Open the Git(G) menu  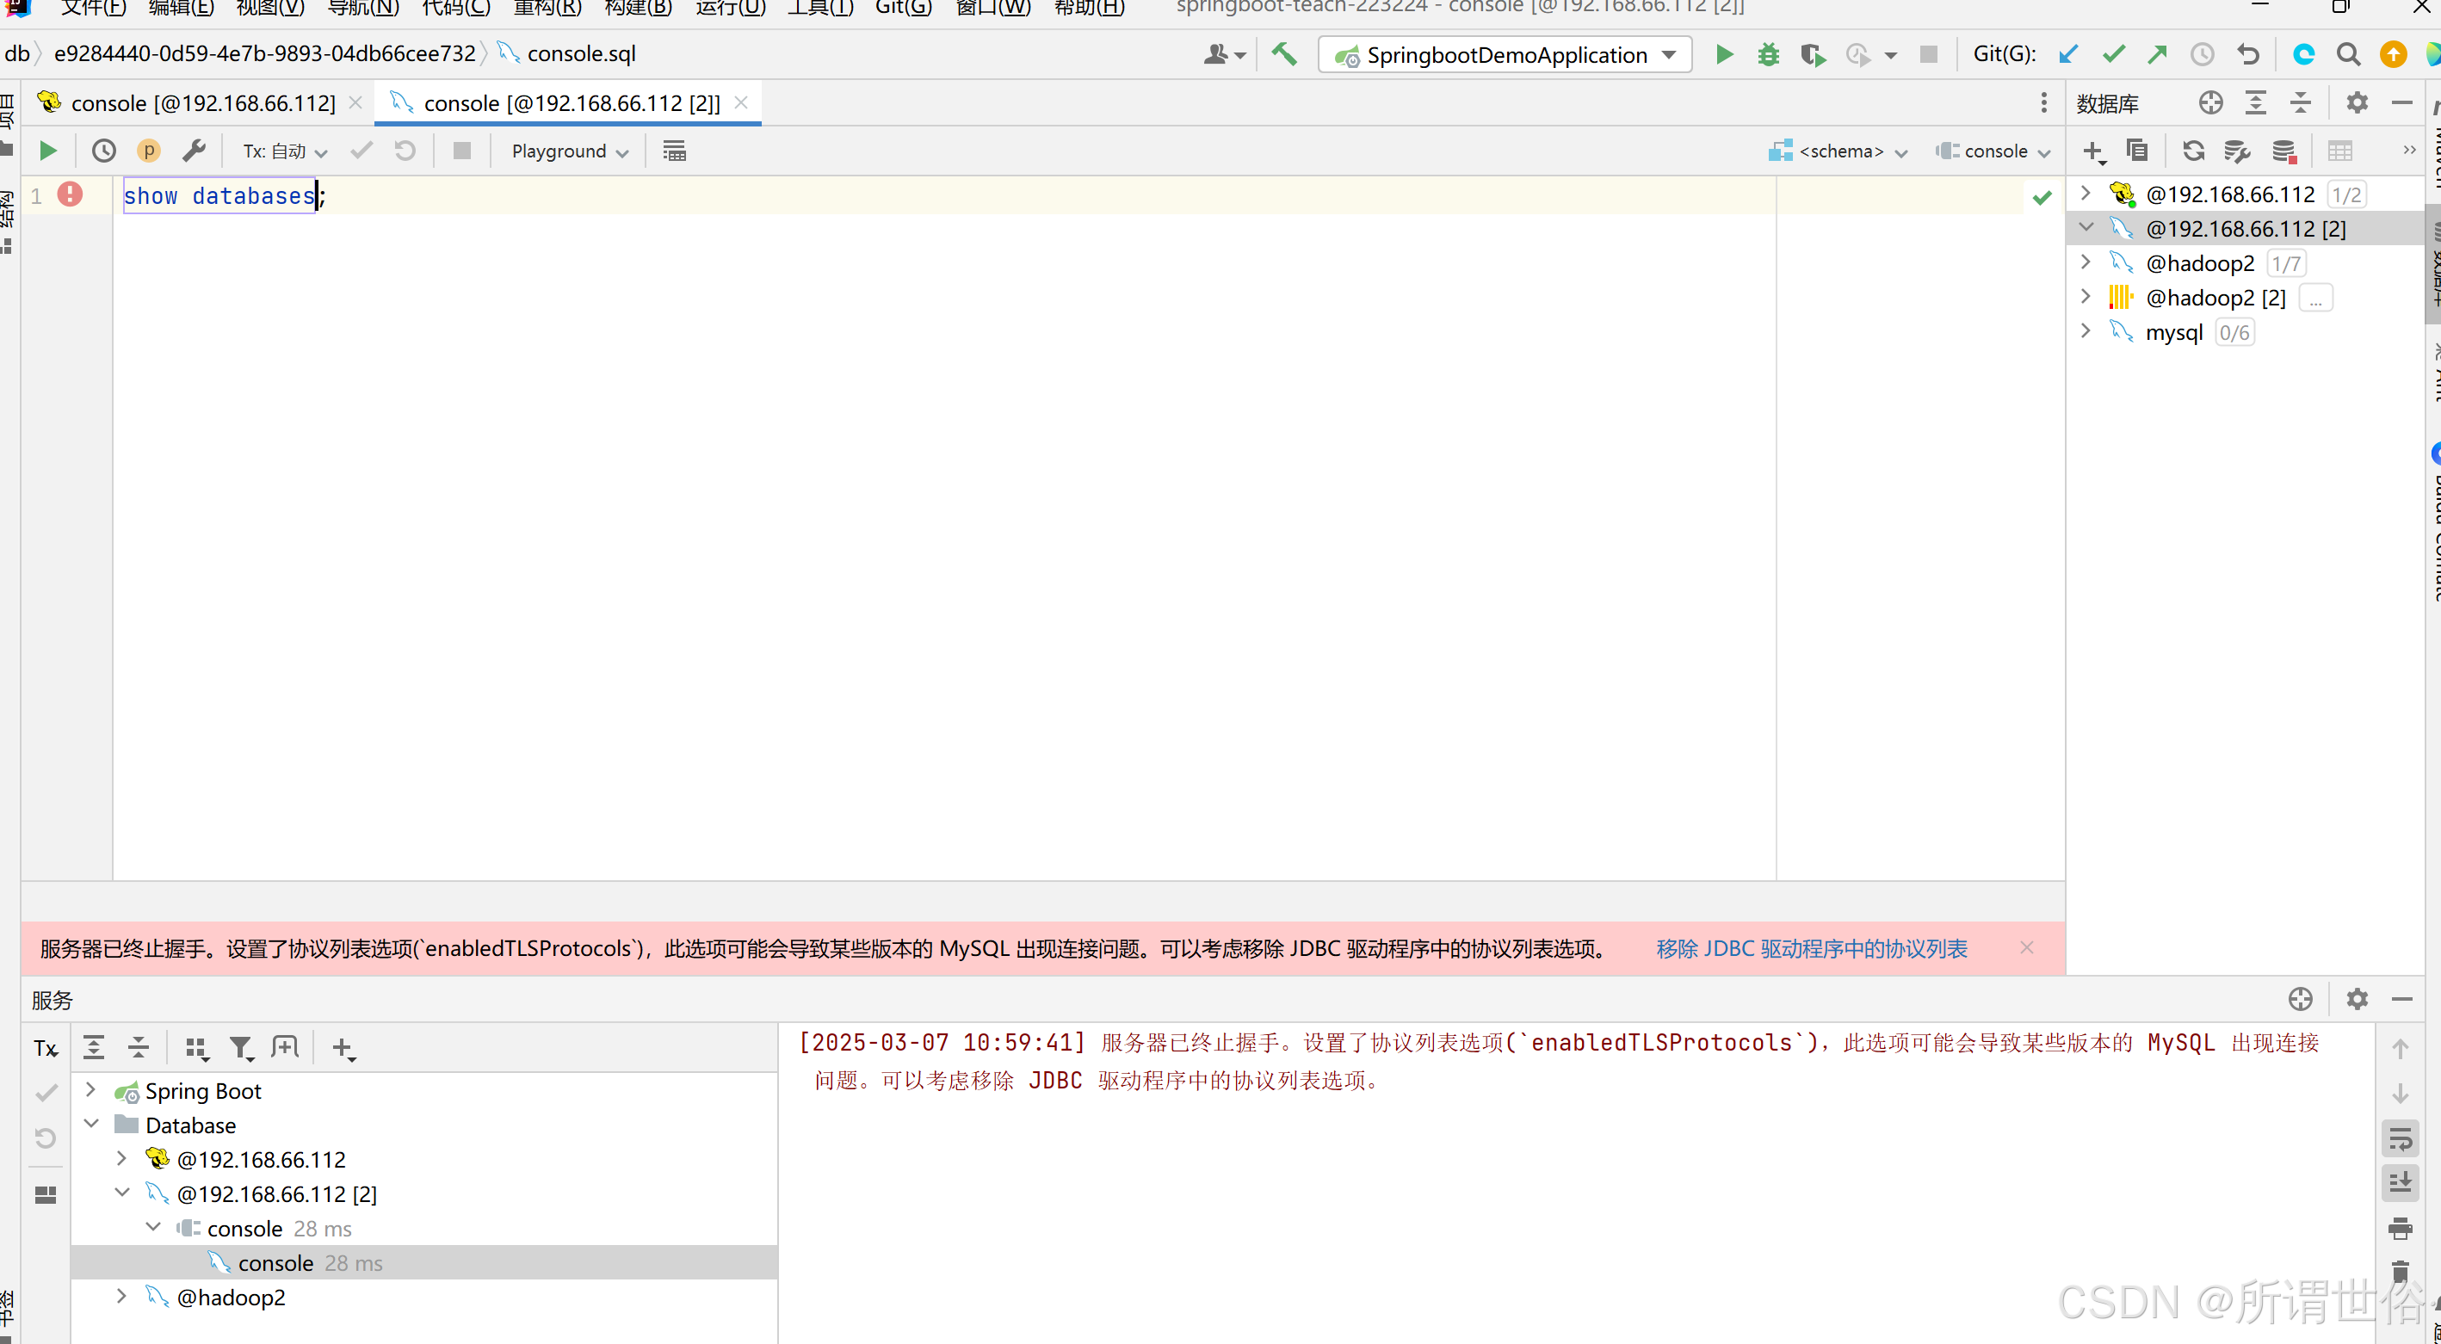tap(902, 8)
